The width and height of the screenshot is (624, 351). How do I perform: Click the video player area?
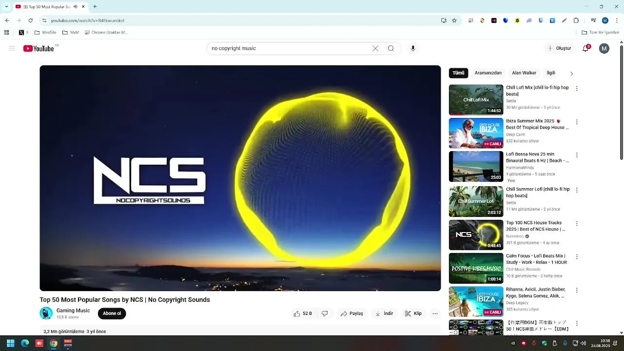point(240,178)
